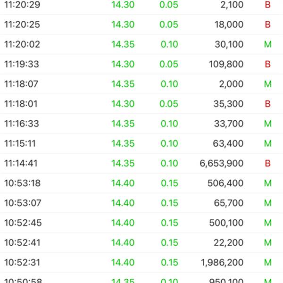The image size is (283, 283).
Task: Select the 2,000 volume trade at 11:18:07
Action: 141,84
